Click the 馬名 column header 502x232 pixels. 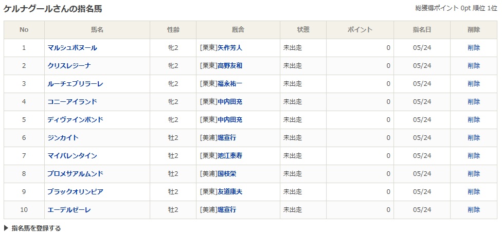coord(97,30)
